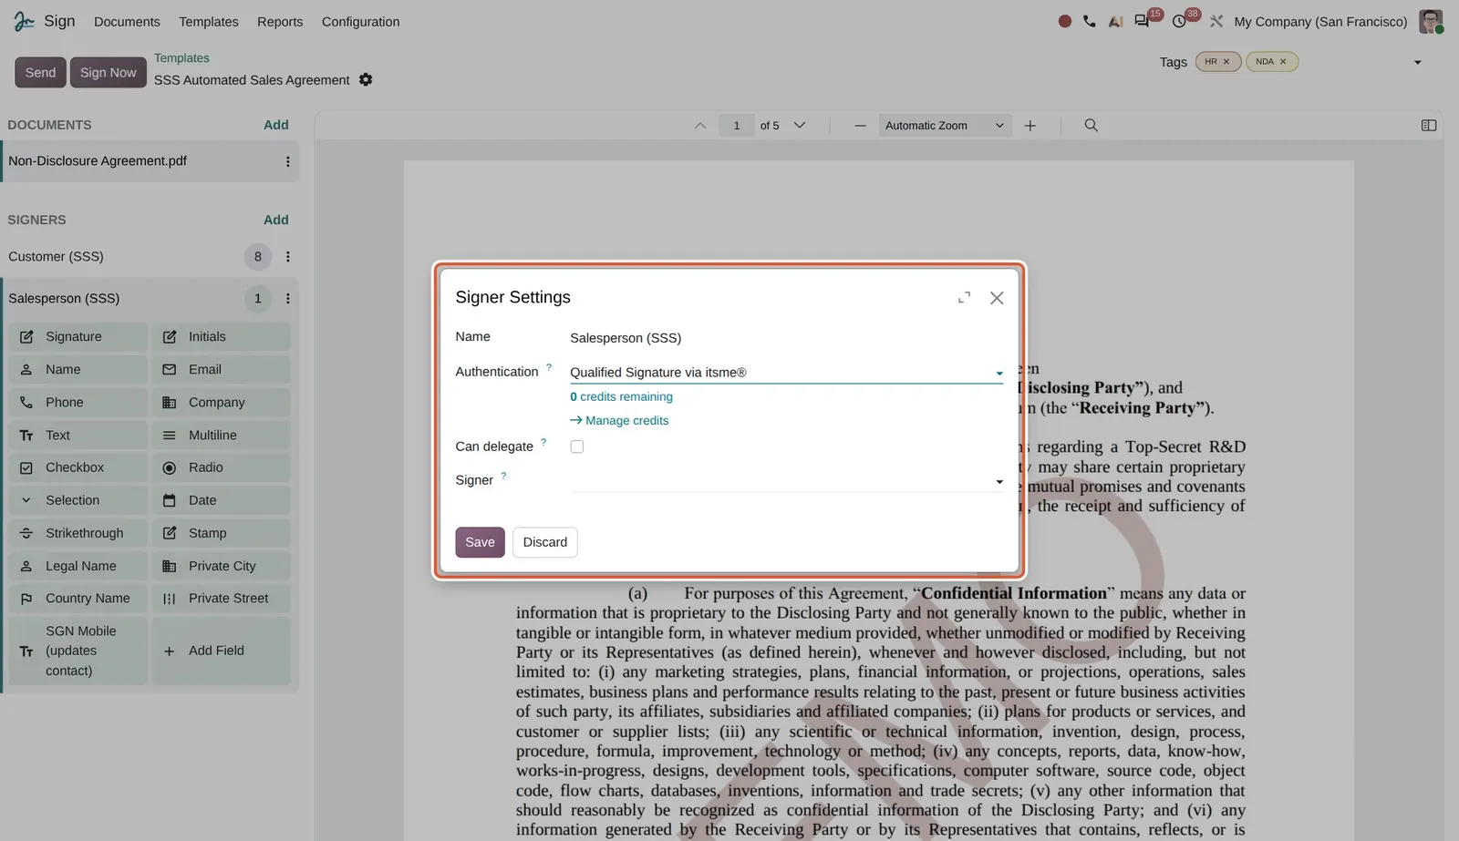Image resolution: width=1459 pixels, height=841 pixels.
Task: Remove the NDA tag
Action: click(1283, 62)
